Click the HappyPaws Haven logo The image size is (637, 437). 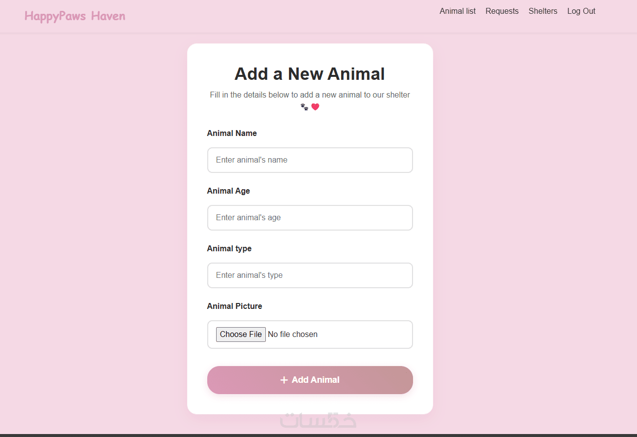pyautogui.click(x=75, y=16)
